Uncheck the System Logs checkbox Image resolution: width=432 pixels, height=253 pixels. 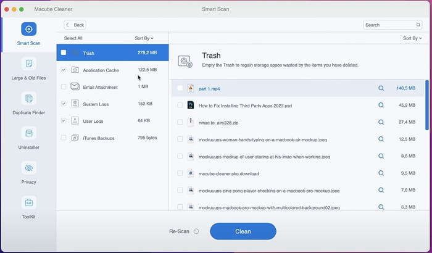[x=64, y=104]
